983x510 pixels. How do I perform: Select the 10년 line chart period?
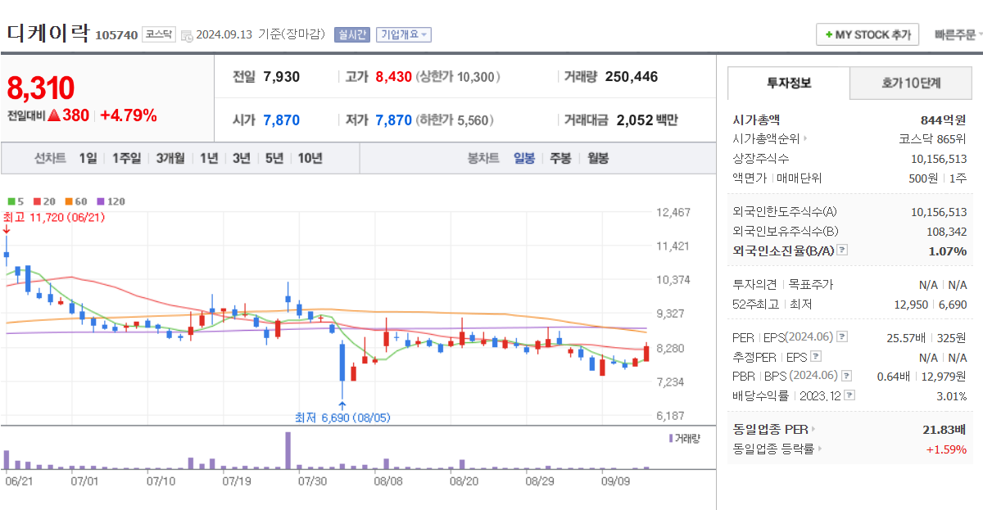pyautogui.click(x=310, y=158)
